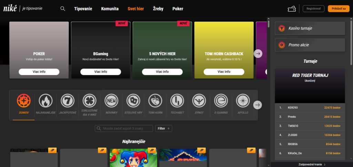Select leaderboard row ZL8500

pyautogui.click(x=310, y=135)
